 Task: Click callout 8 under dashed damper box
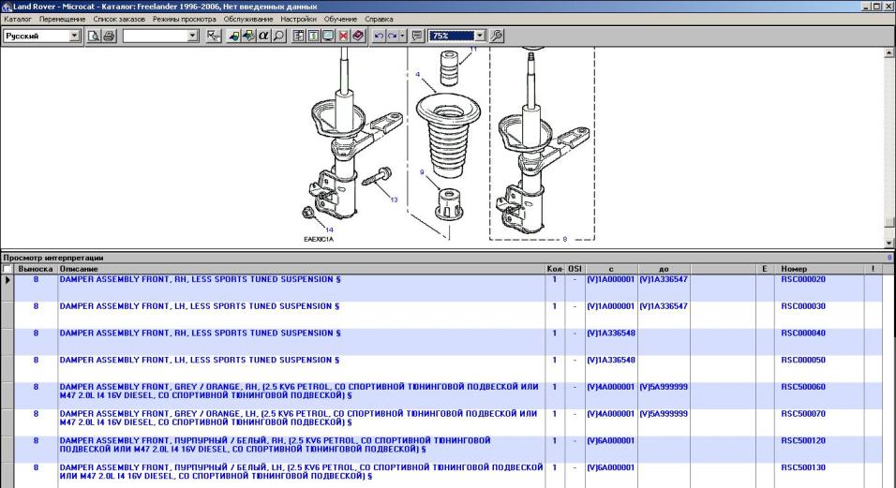point(564,239)
